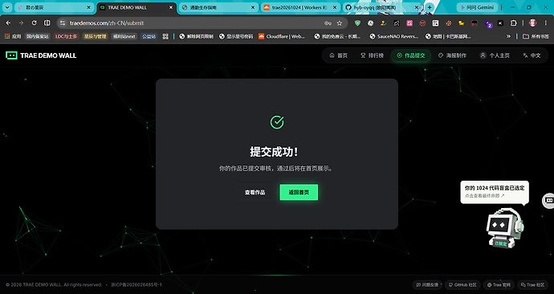Toggle the browser side panel icon
The height and width of the screenshot is (294, 554).
tap(47, 23)
